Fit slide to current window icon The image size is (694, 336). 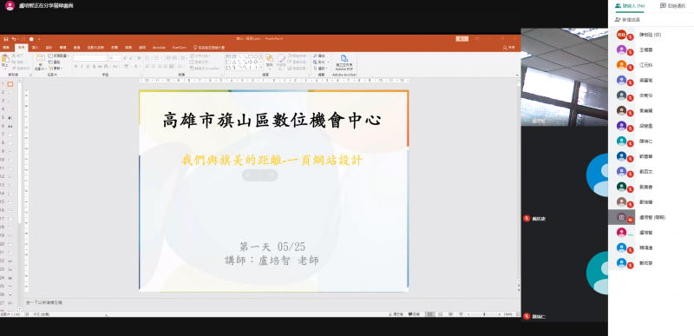pos(518,314)
